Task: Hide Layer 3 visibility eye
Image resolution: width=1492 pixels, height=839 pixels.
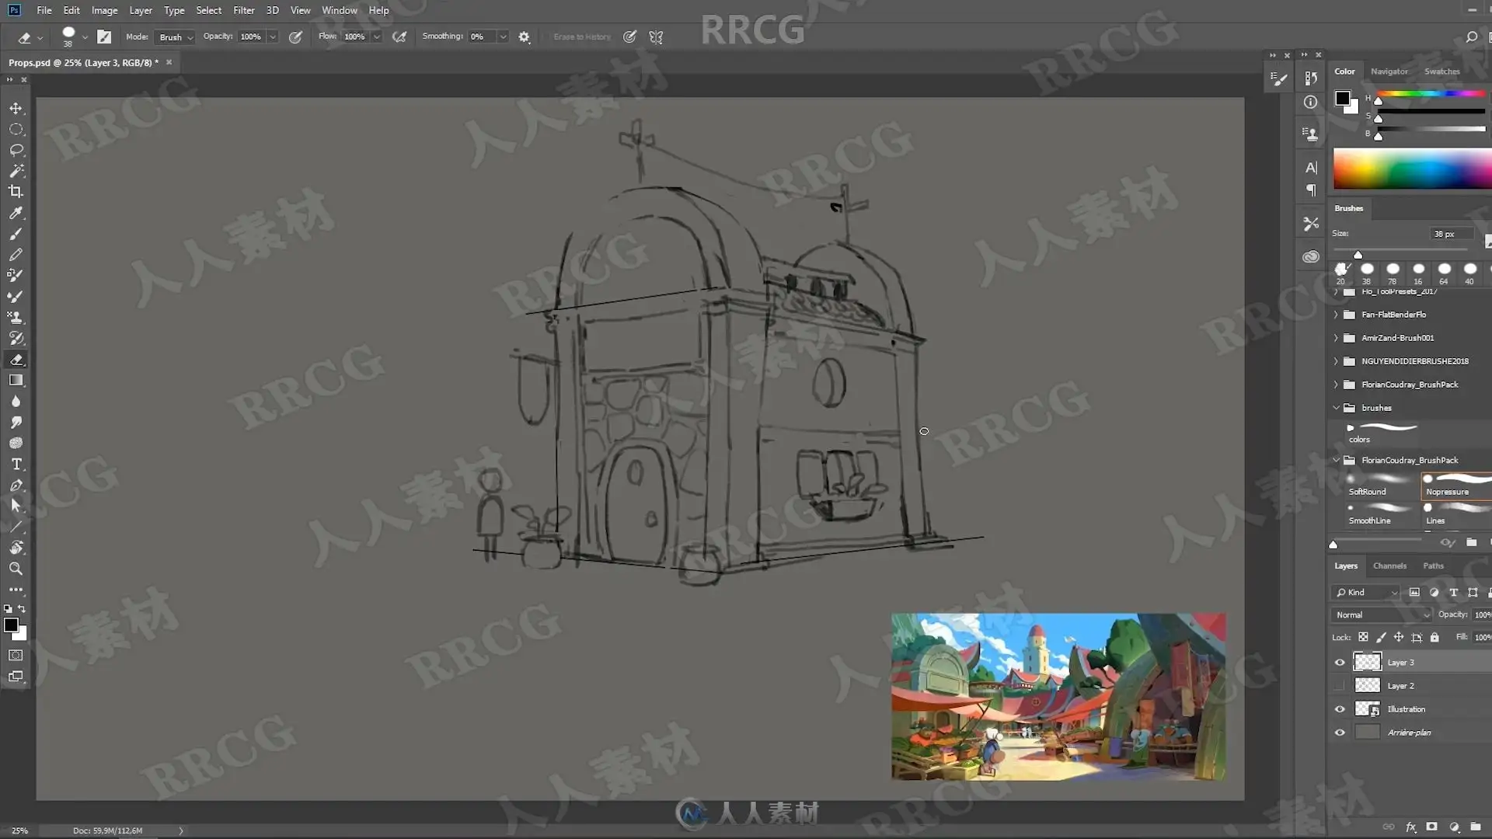Action: point(1340,663)
